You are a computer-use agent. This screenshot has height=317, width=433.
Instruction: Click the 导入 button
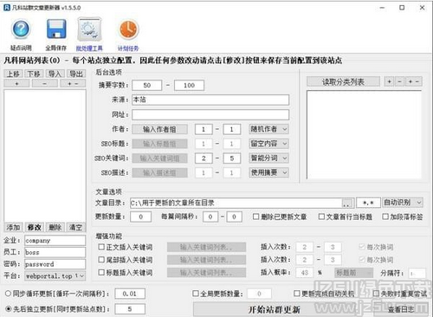[55, 74]
